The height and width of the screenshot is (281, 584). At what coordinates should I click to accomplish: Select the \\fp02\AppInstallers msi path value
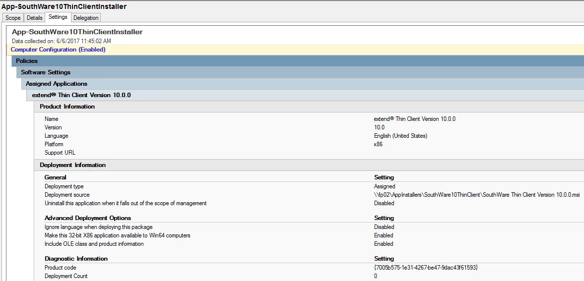[477, 195]
